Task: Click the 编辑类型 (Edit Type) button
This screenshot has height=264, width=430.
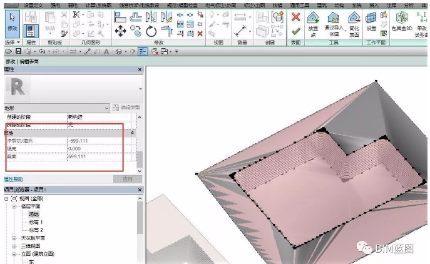Action: 126,108
